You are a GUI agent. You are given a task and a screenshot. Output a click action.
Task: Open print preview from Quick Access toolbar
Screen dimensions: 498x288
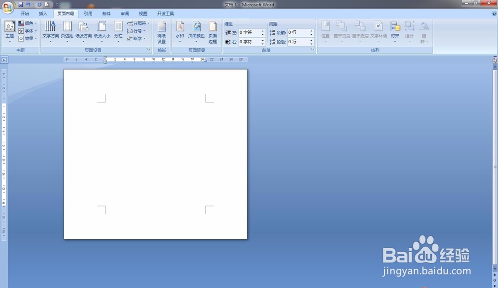pyautogui.click(x=47, y=4)
